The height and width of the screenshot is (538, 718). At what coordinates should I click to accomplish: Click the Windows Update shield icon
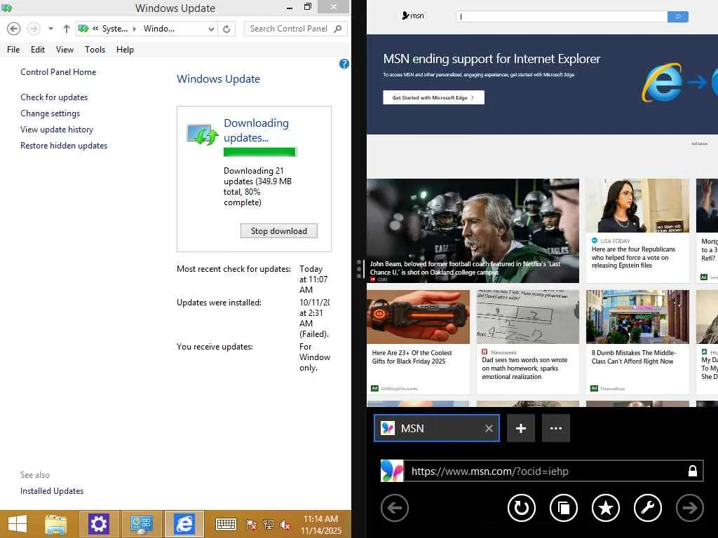pos(202,134)
